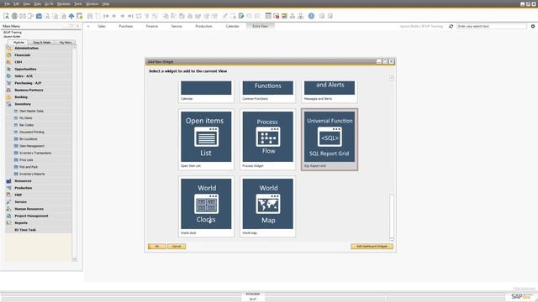
Task: Expand the Purchasing - A/P module
Action: pyautogui.click(x=28, y=83)
